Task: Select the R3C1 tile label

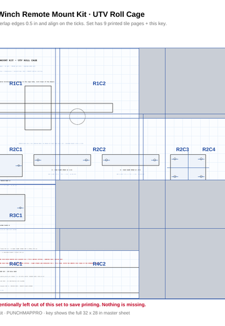Action: pyautogui.click(x=16, y=216)
